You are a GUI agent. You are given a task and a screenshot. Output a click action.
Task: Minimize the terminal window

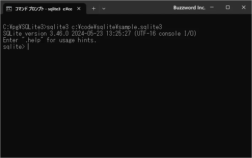click(212, 7)
